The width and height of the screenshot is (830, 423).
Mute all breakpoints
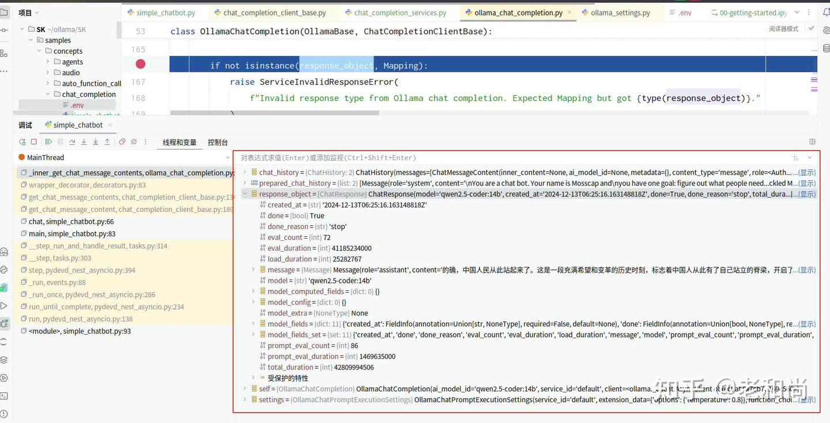point(133,142)
